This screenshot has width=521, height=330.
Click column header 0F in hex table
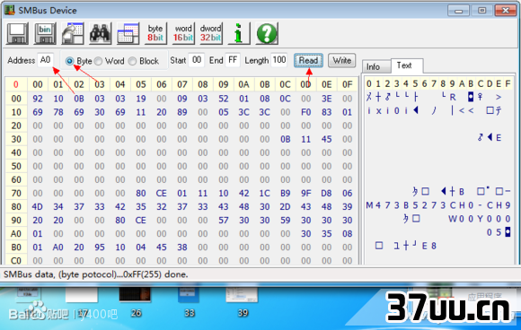coord(348,84)
